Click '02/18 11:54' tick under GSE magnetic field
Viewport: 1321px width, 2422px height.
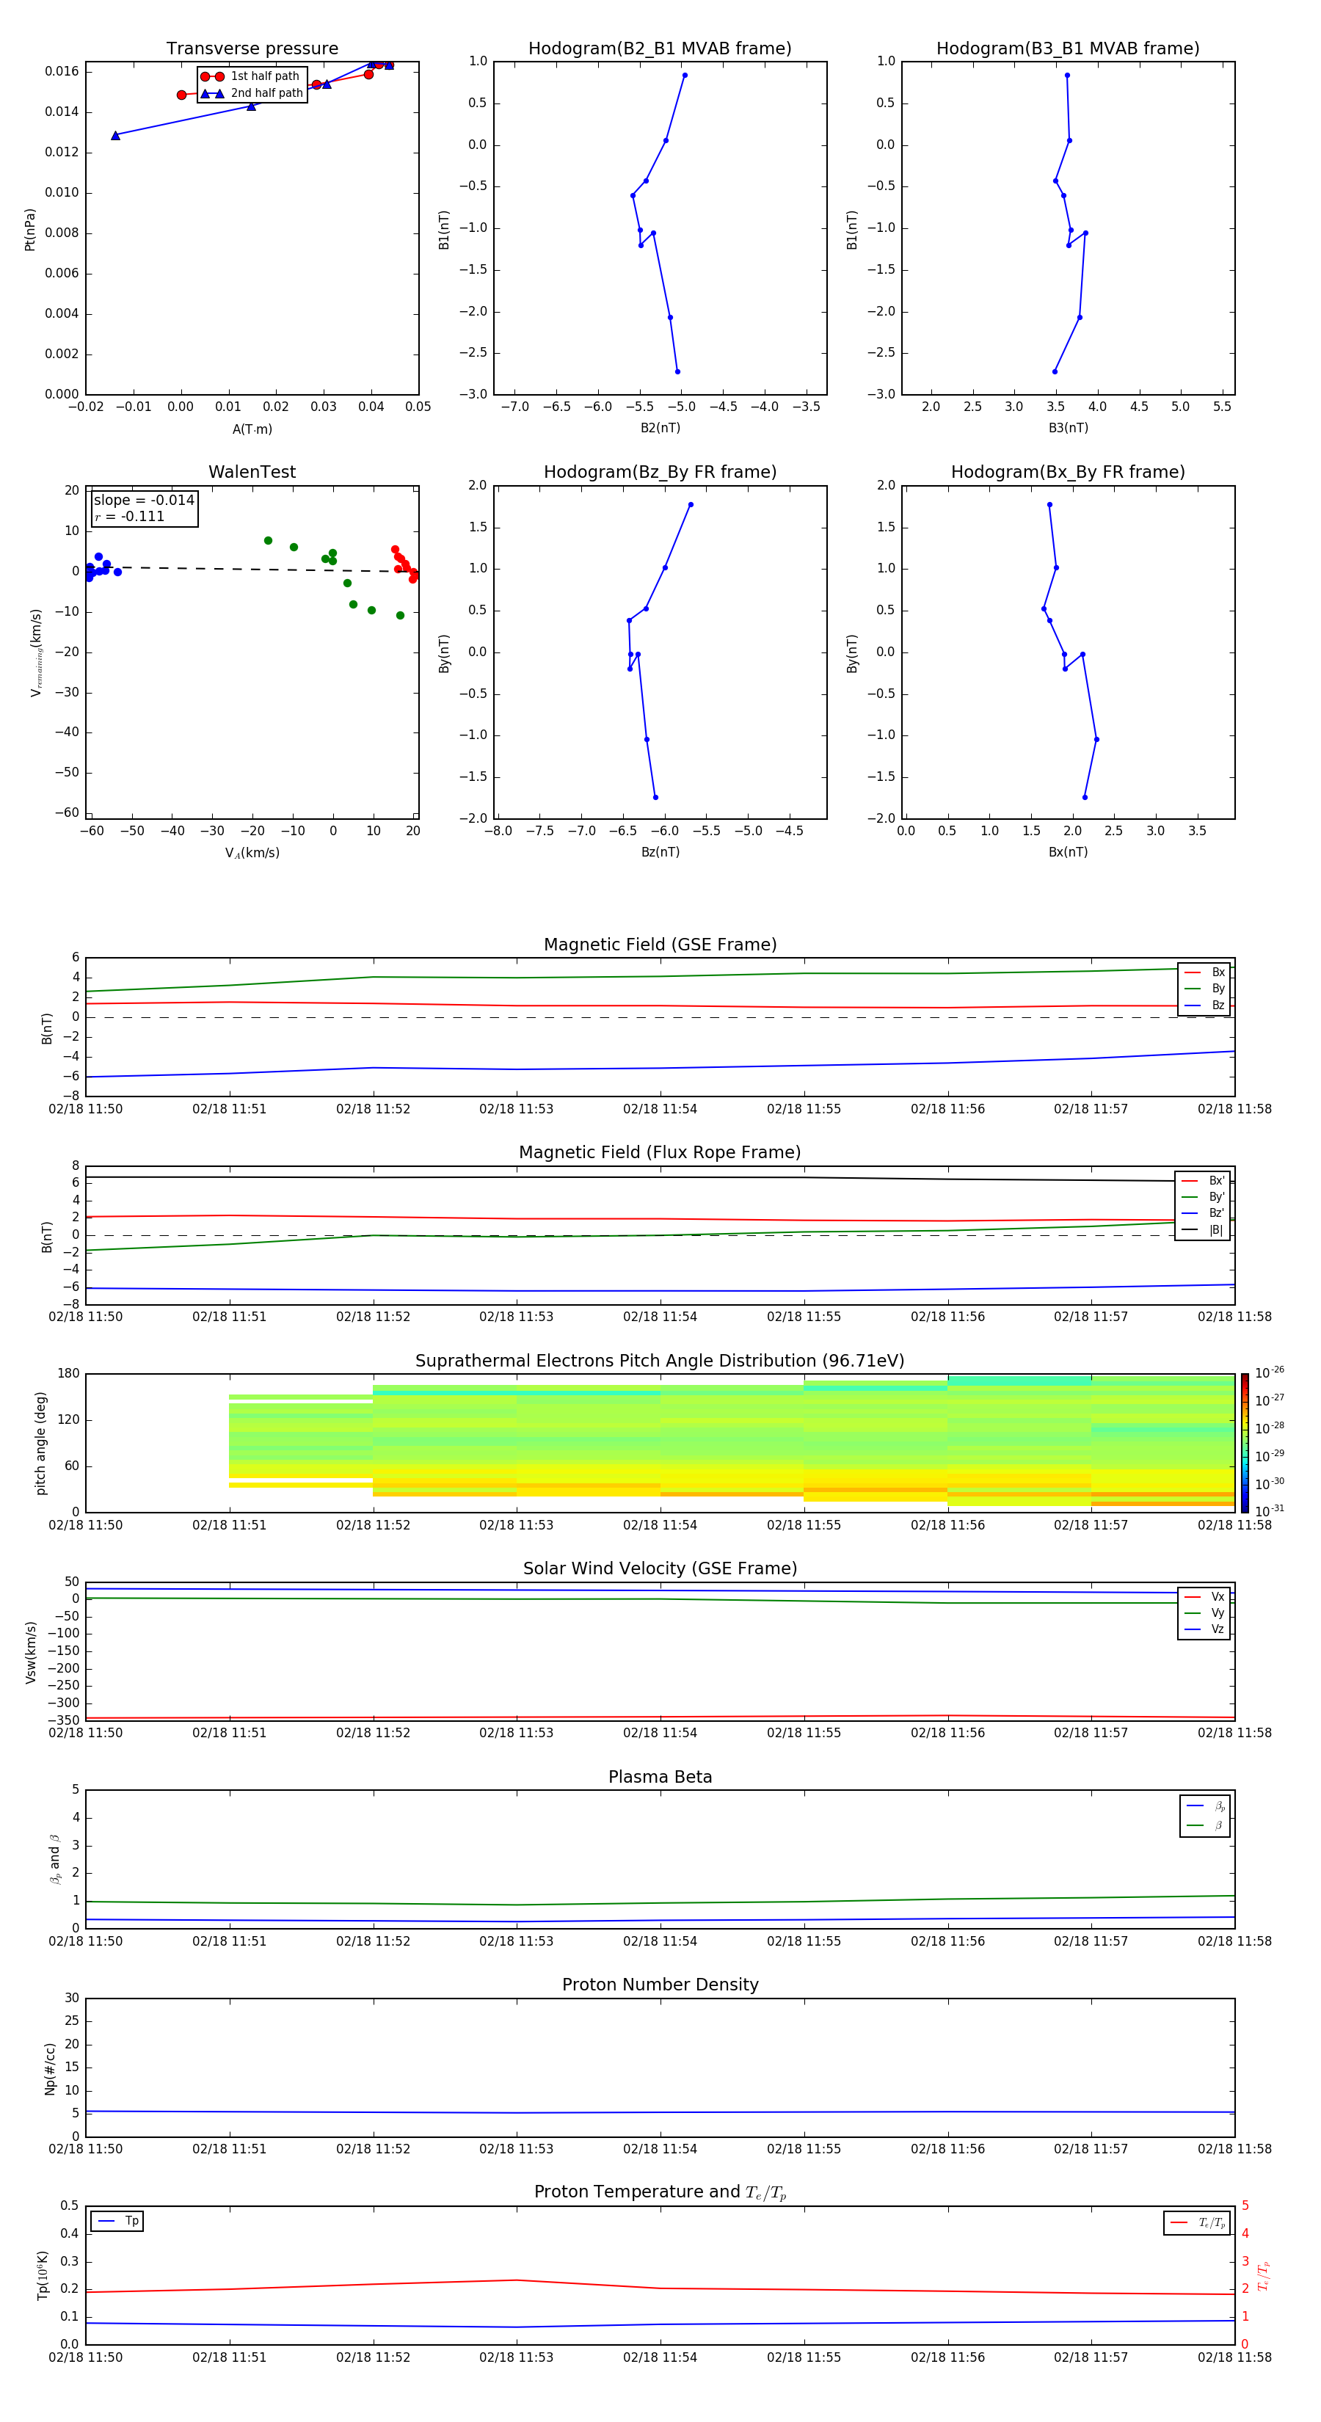[660, 1110]
